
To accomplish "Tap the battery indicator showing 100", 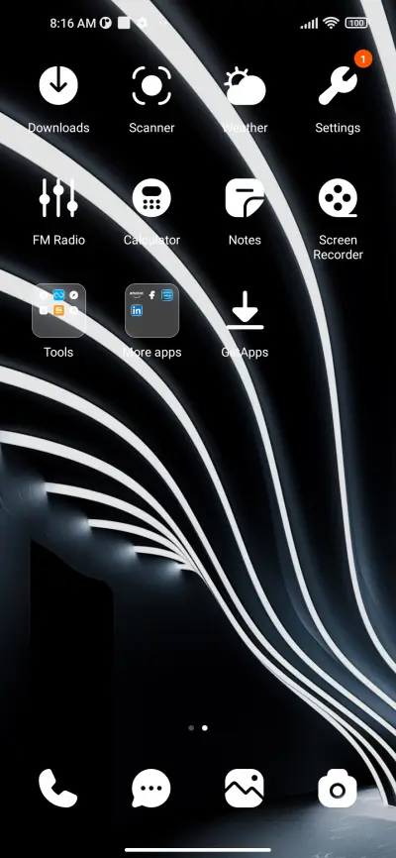I will coord(356,23).
